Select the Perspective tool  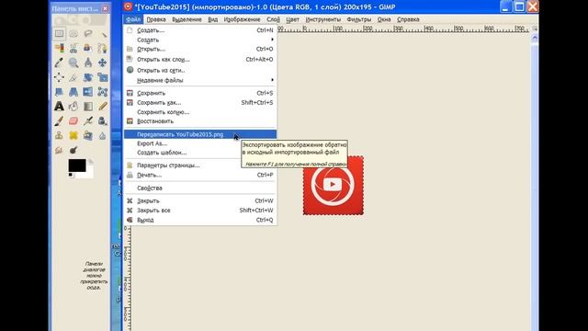point(73,92)
